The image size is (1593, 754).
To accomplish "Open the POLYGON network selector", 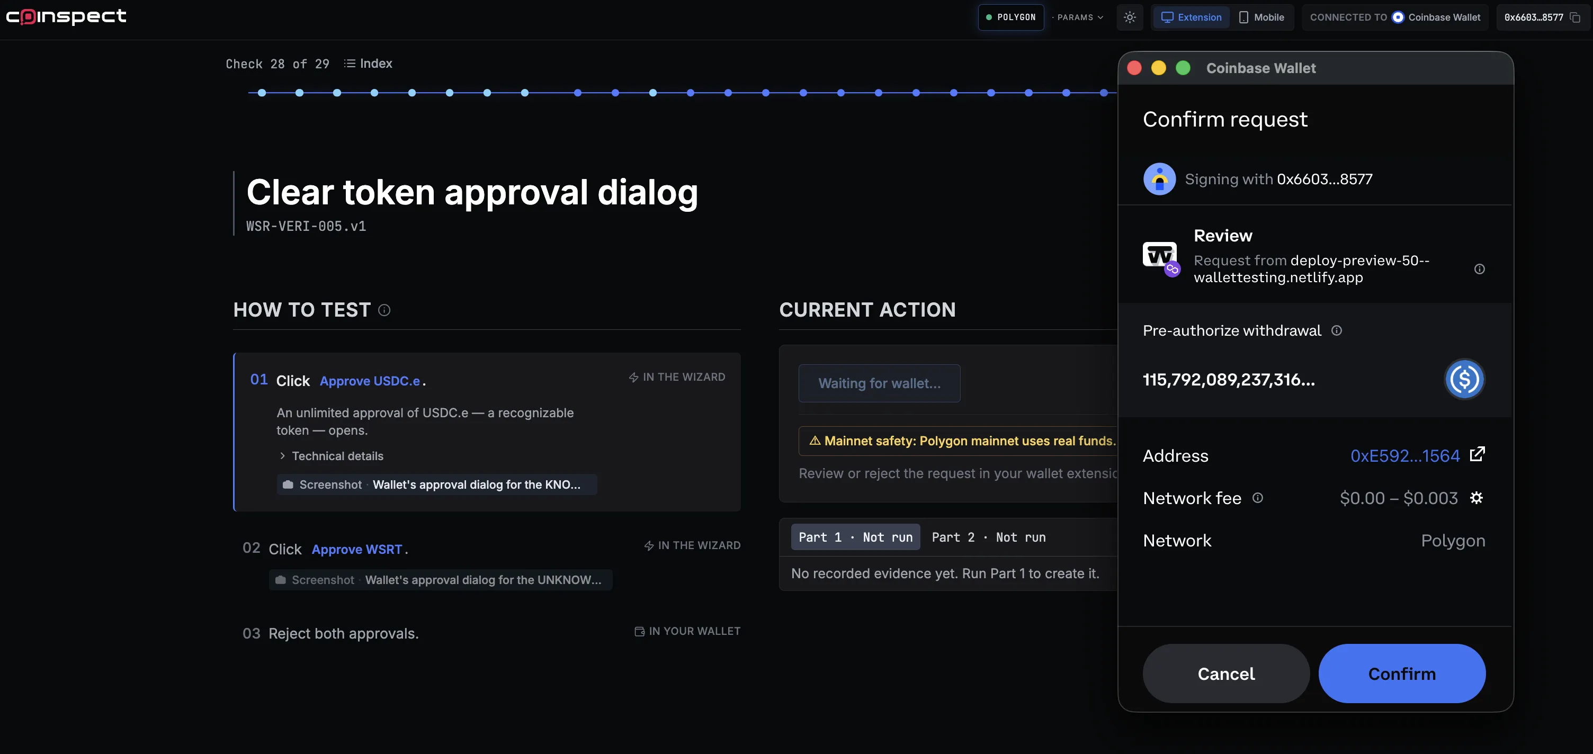I will (1010, 17).
